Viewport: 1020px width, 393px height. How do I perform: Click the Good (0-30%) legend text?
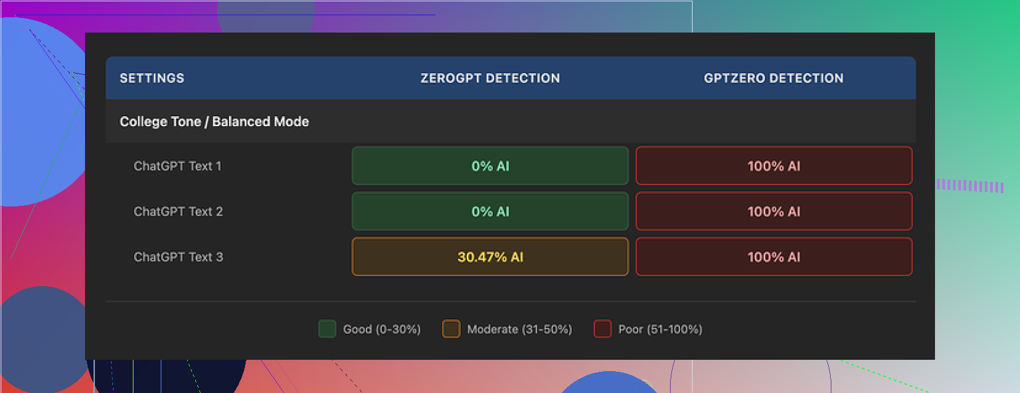[381, 329]
